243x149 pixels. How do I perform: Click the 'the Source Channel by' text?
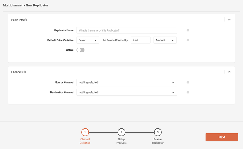pos(115,40)
